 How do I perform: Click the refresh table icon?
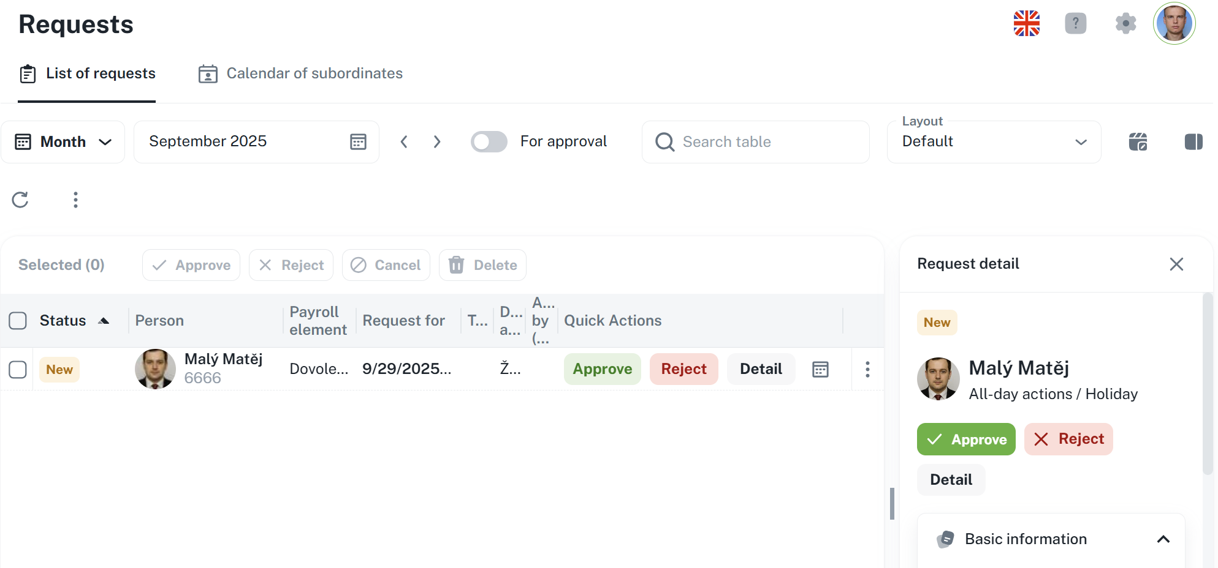click(20, 200)
